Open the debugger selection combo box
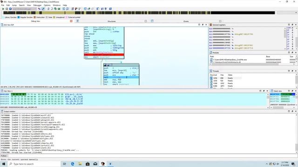 pyautogui.click(x=25, y=9)
